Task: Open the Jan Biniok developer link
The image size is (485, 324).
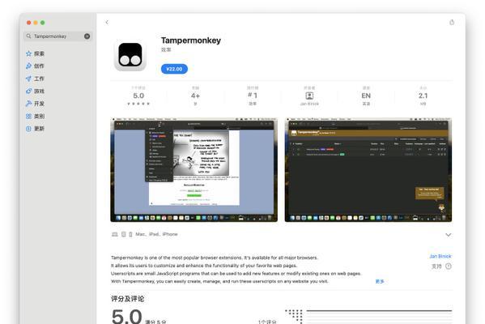Action: [x=440, y=256]
